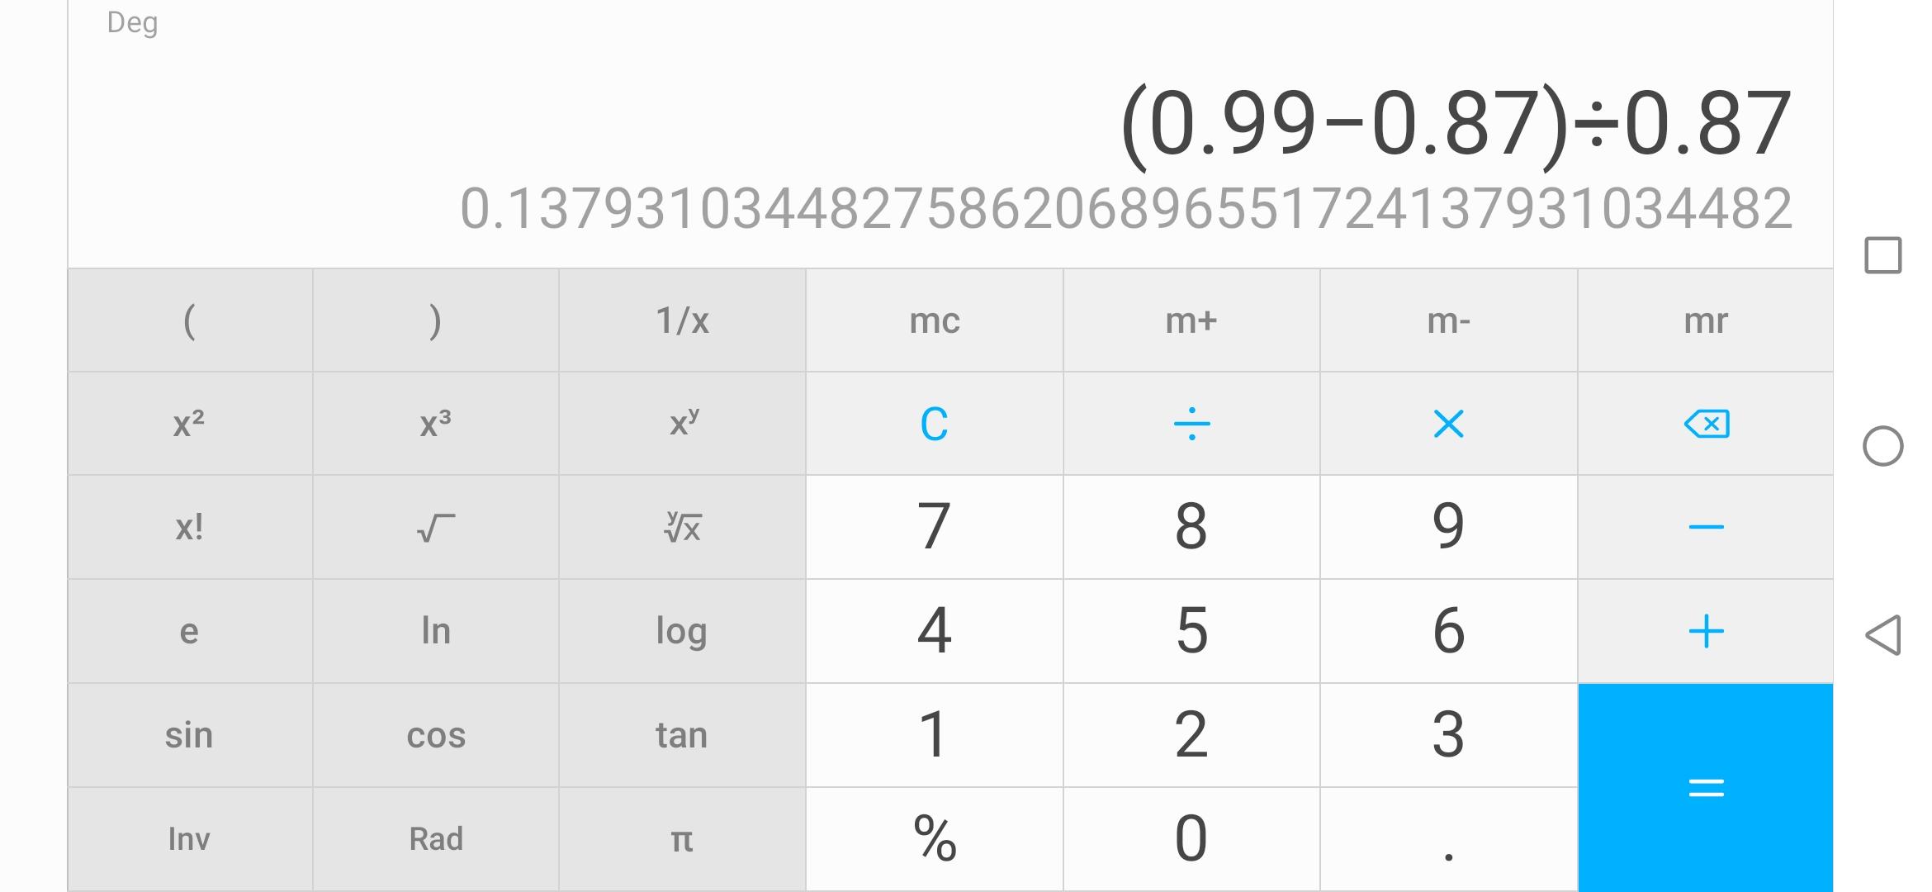1932x892 pixels.
Task: Tap the blue equals key
Action: click(1706, 788)
